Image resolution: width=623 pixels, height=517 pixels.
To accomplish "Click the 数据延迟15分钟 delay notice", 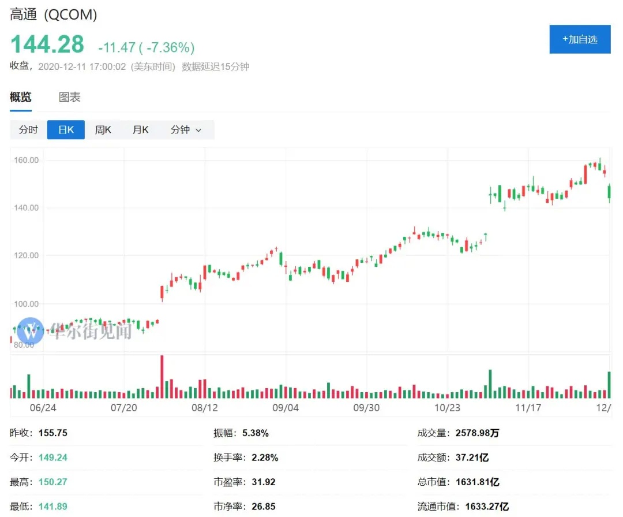I will [x=215, y=66].
